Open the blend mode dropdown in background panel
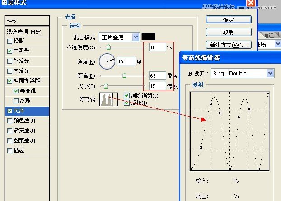The height and width of the screenshot is (201, 281). (x=278, y=44)
